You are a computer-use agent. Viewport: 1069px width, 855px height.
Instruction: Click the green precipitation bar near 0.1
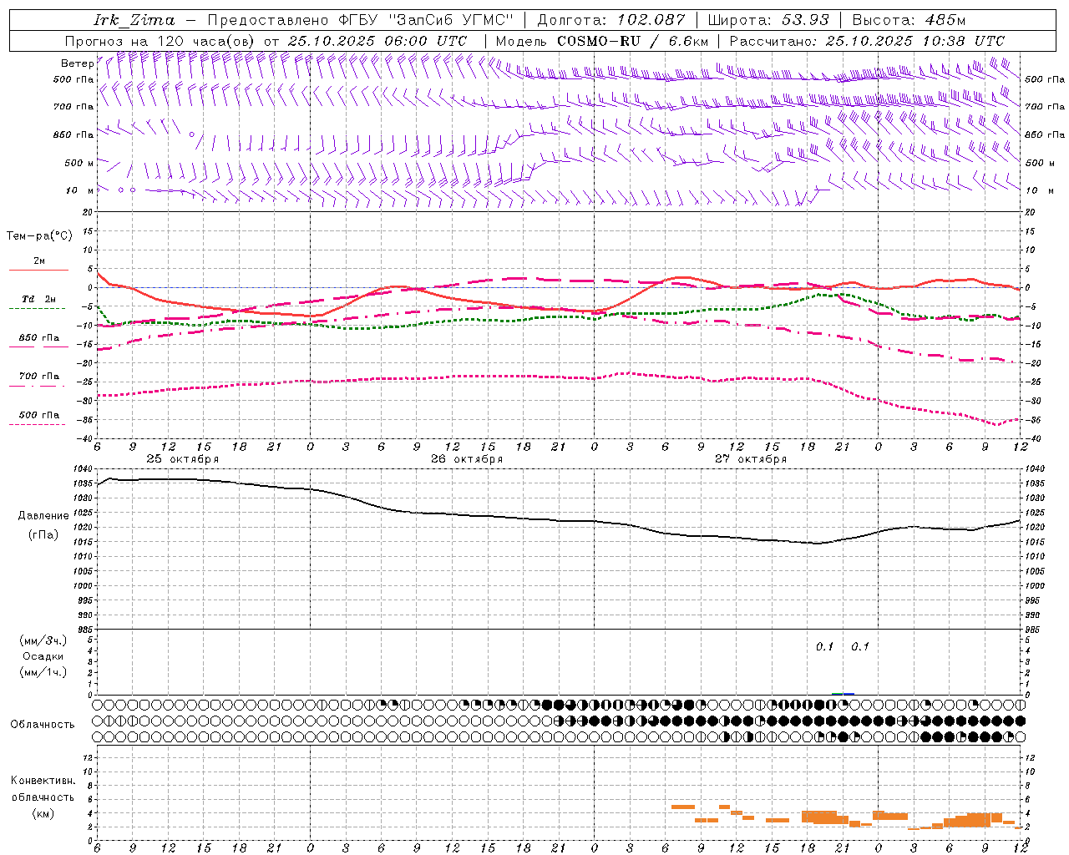pos(837,694)
